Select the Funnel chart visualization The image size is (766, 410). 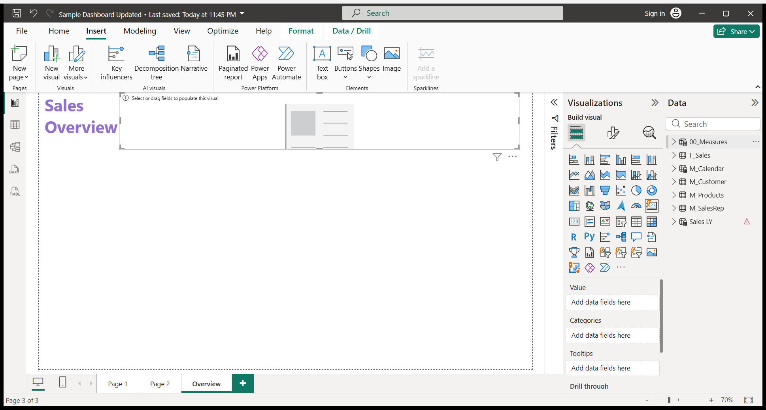point(605,190)
